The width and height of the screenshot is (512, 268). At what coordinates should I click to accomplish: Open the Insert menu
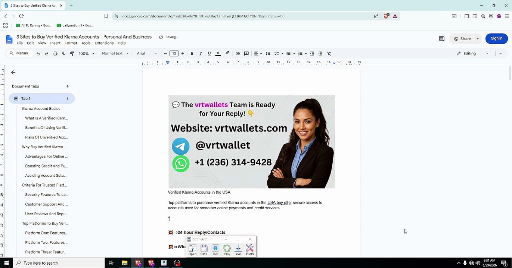pyautogui.click(x=55, y=43)
